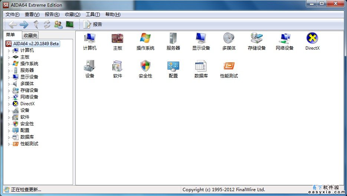Open the 配置 config icon in main pane
Screen dimensions: 347x196
point(173,66)
